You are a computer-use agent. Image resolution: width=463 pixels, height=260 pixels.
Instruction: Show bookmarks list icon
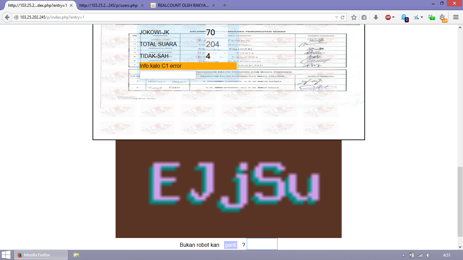point(364,17)
